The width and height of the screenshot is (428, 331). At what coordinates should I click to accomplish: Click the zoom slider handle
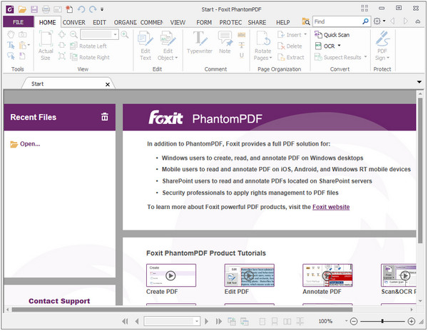coord(382,322)
